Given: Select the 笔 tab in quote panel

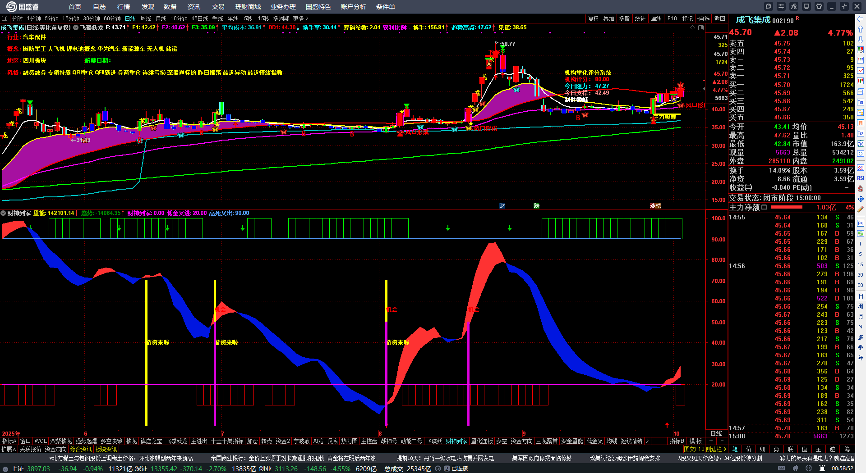Looking at the screenshot, I should [735, 449].
